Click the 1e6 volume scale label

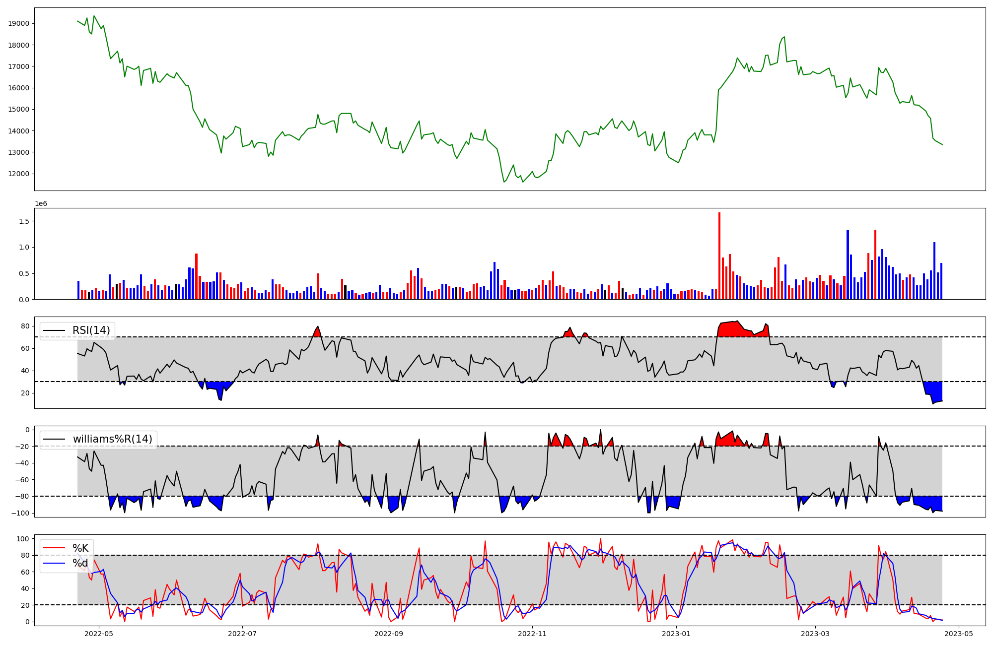coord(41,203)
